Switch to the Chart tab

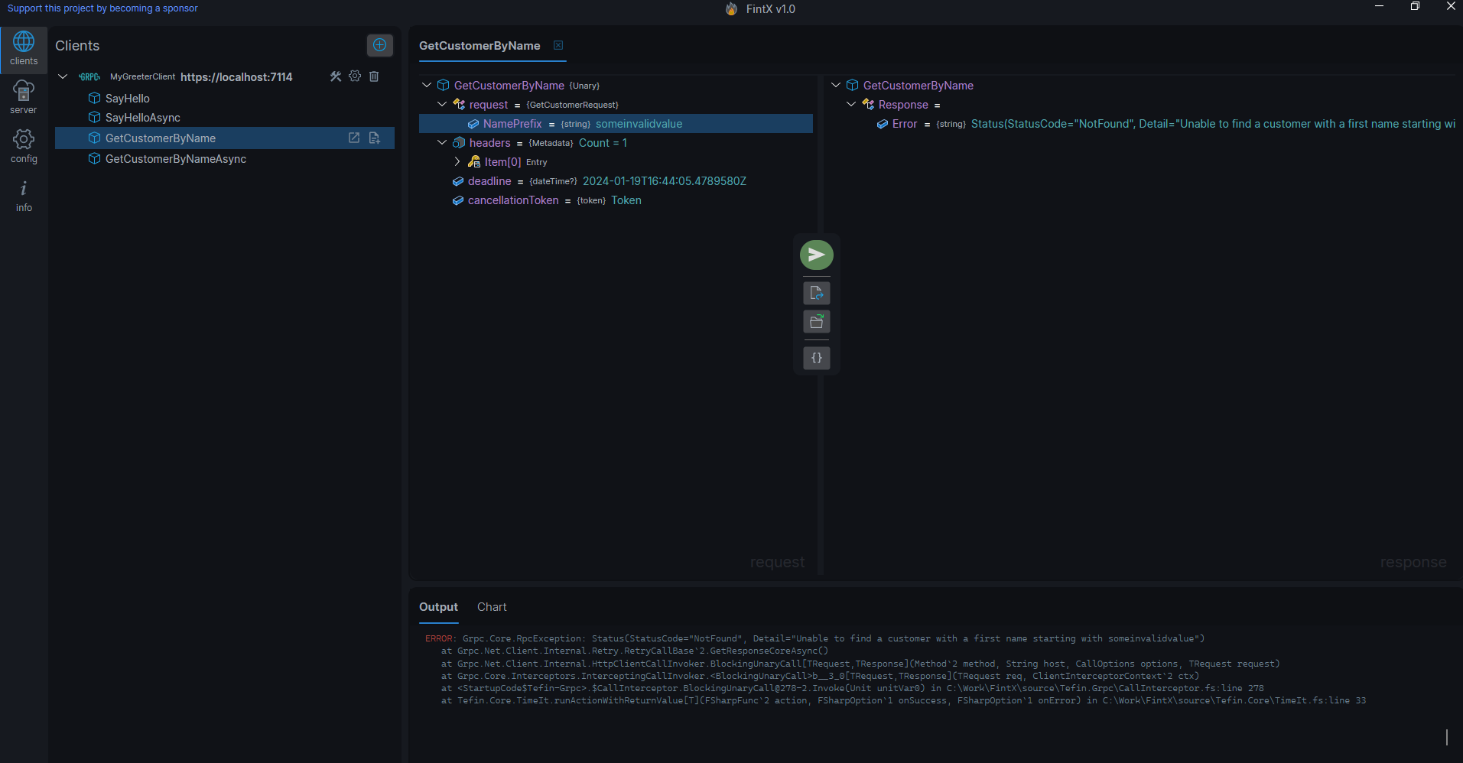492,607
